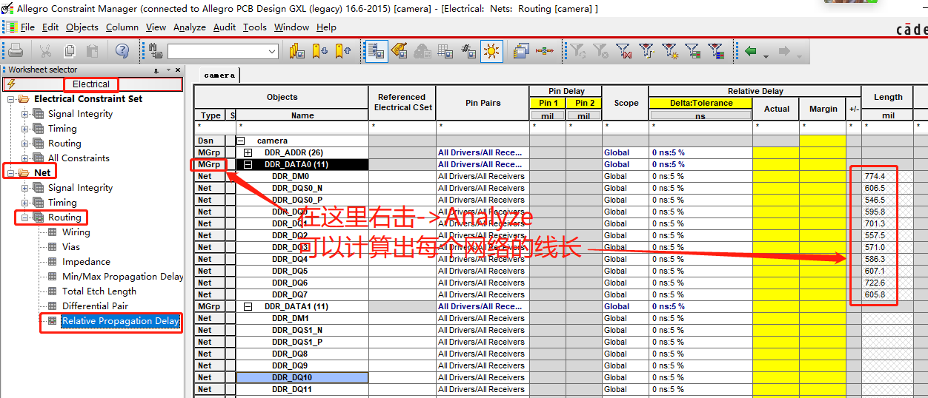The image size is (928, 398).
Task: Close the Worksheet selector panel
Action: pos(178,70)
